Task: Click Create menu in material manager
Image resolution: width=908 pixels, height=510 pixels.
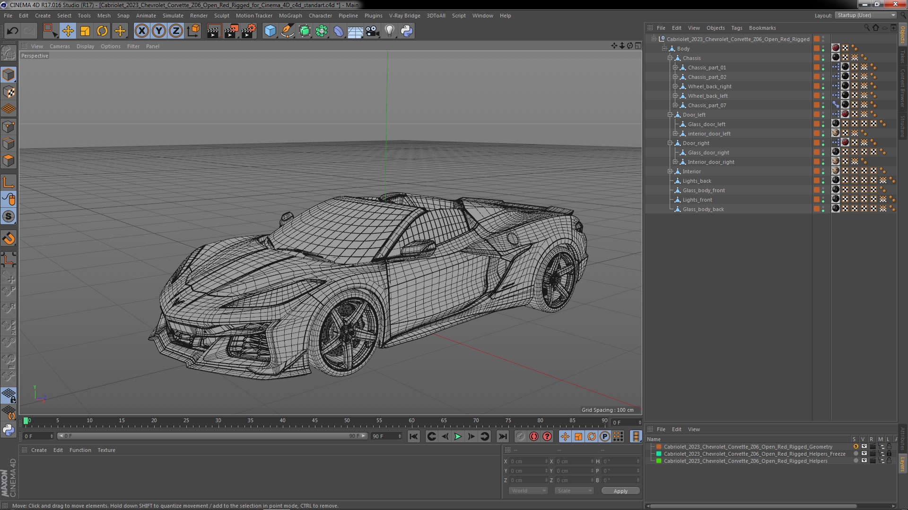Action: (39, 450)
